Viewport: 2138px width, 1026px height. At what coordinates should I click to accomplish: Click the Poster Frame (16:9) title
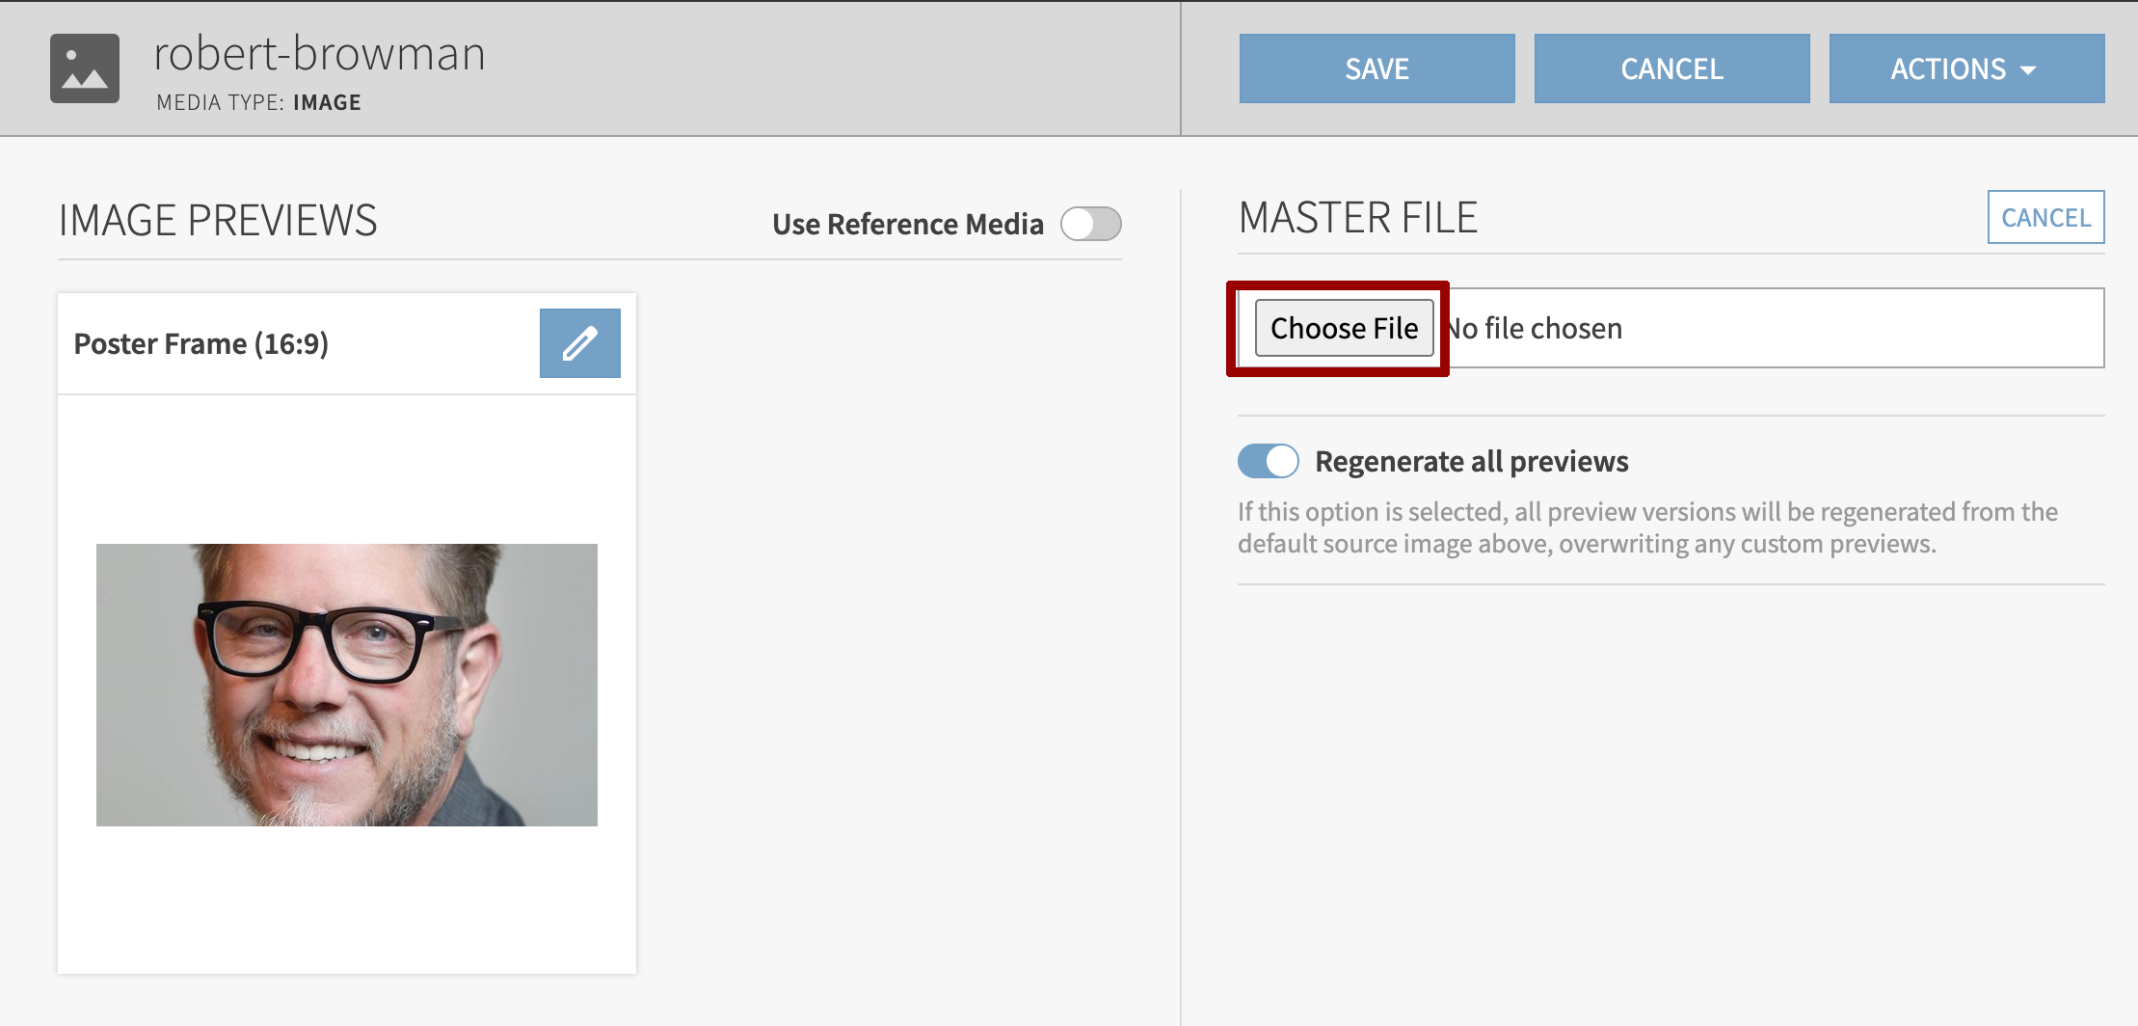click(201, 343)
